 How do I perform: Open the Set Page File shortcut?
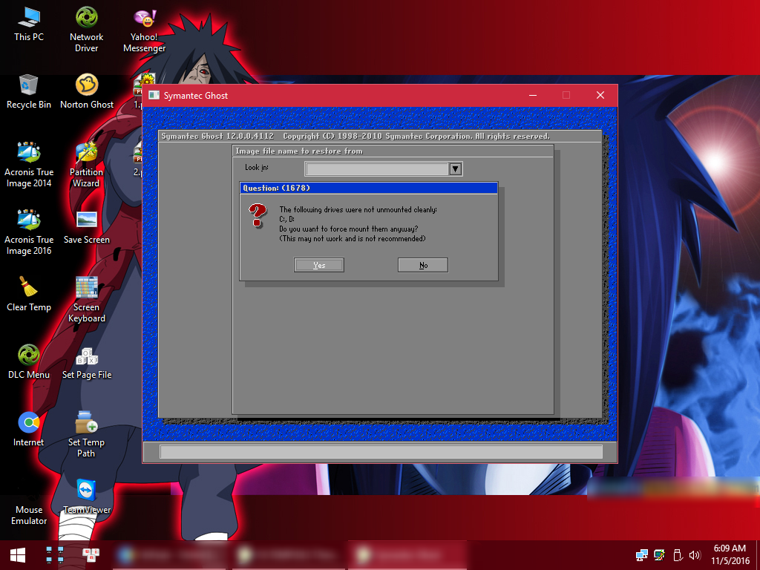click(87, 364)
